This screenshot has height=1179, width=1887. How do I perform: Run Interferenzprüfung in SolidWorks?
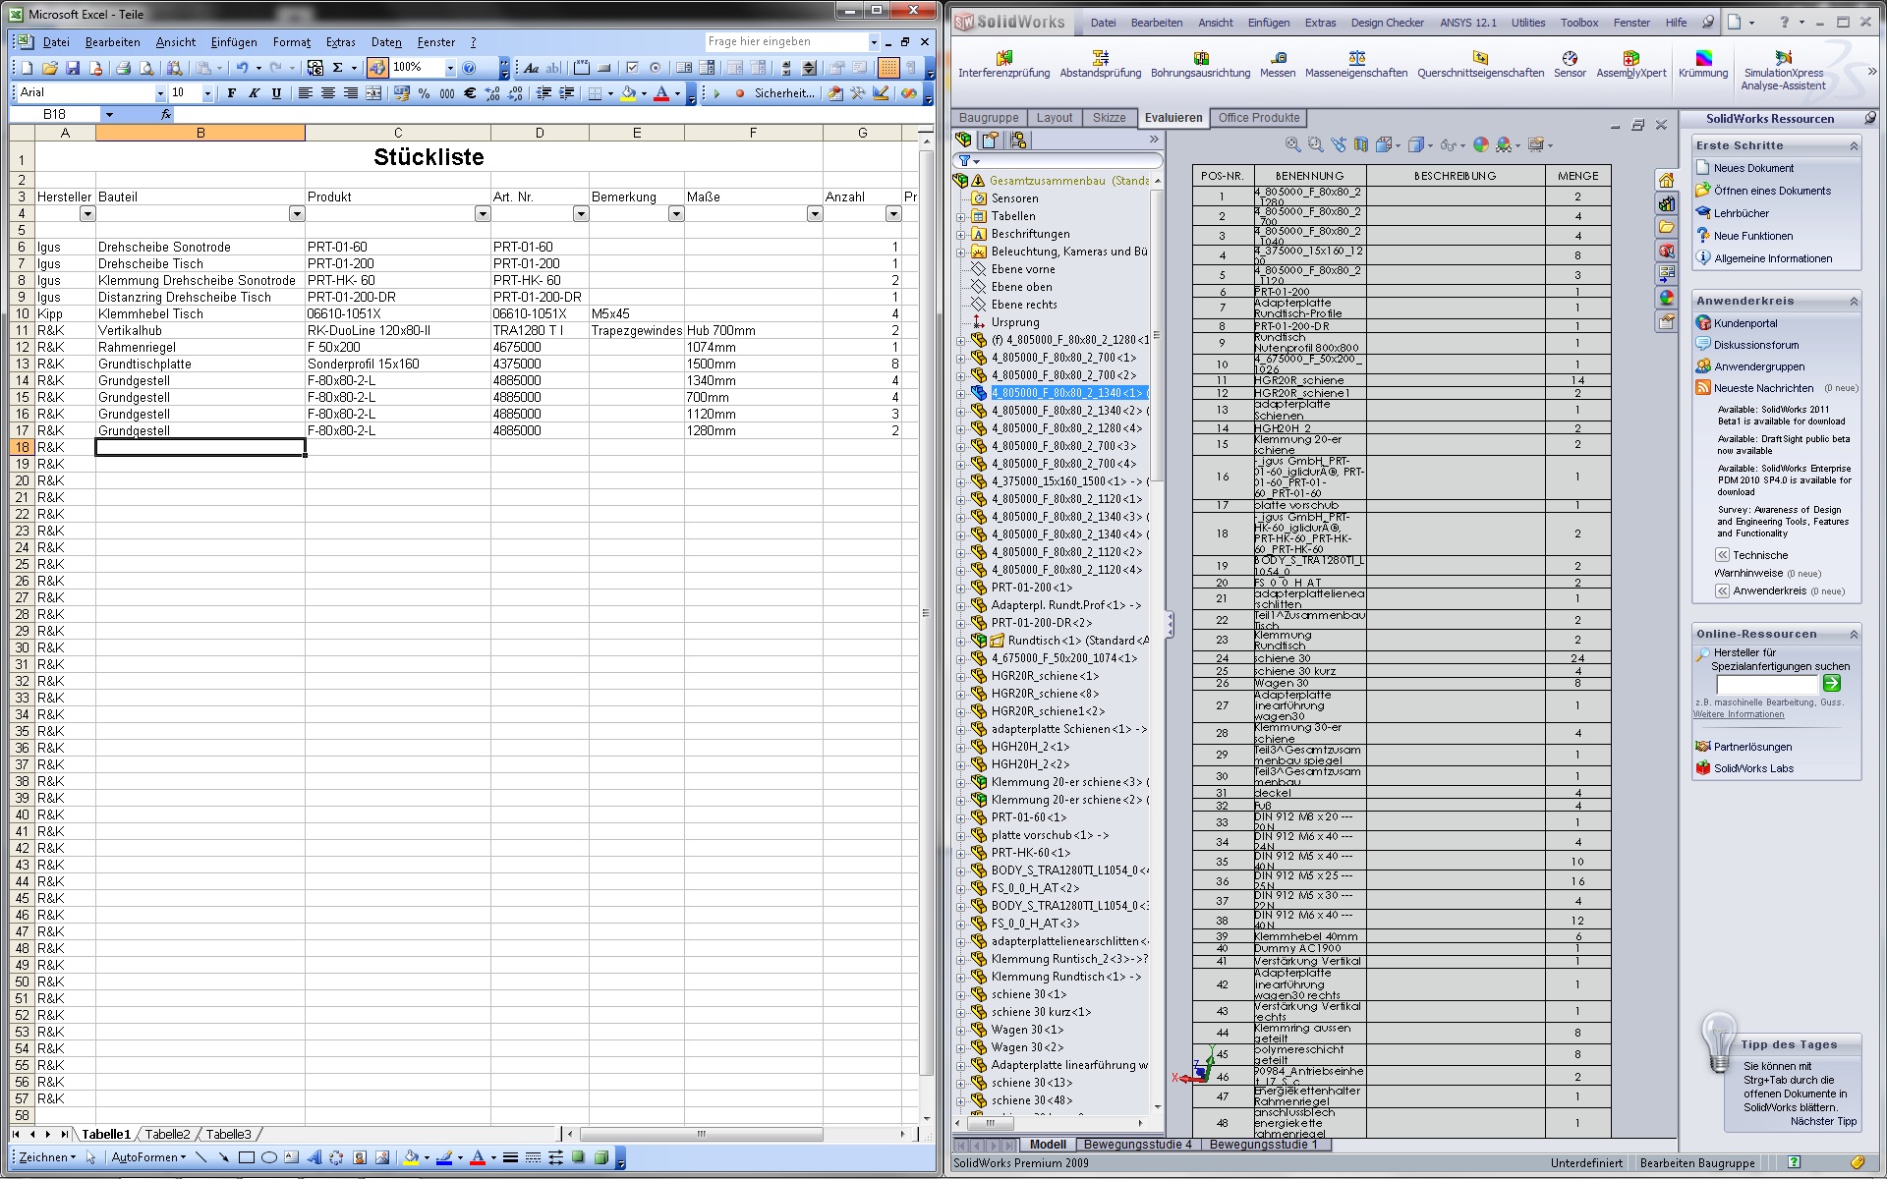[x=1003, y=65]
